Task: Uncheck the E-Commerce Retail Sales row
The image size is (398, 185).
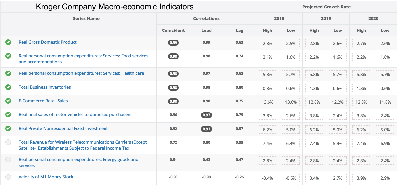Action: point(8,101)
